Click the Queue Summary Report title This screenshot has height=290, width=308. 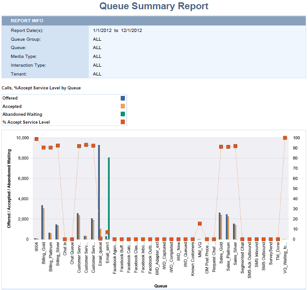pos(154,6)
